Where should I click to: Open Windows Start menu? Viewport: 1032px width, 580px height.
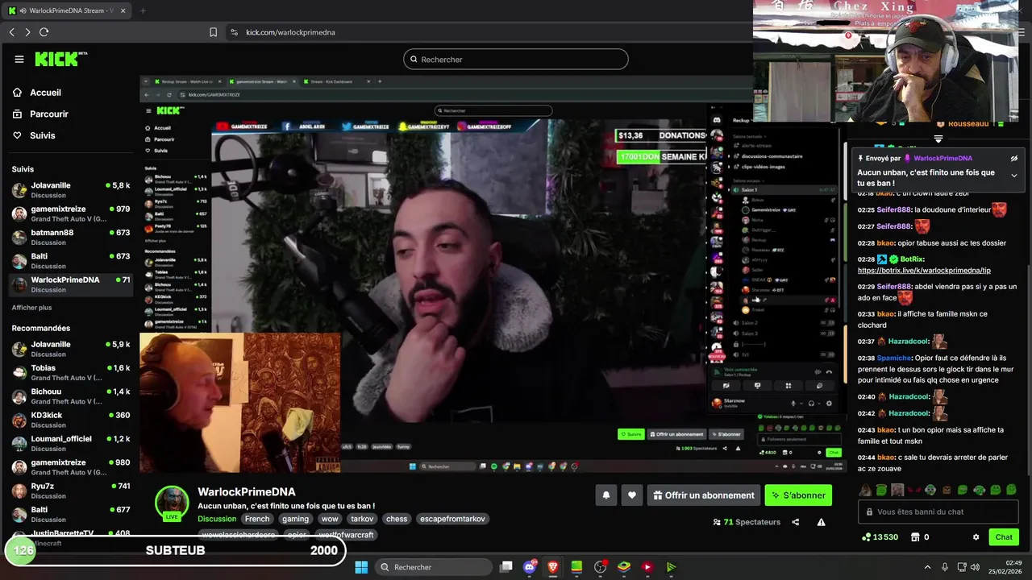click(361, 567)
